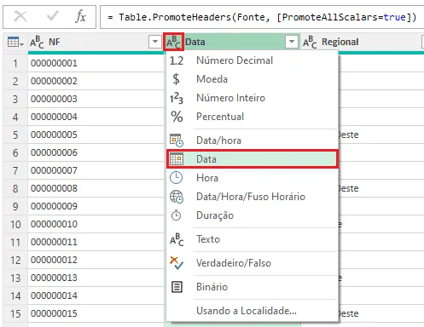Select the NF column header

point(96,42)
